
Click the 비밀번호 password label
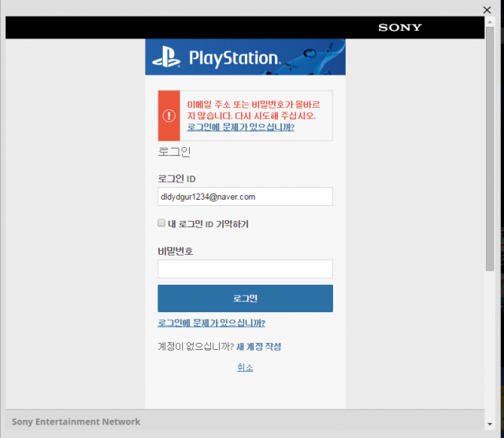[175, 252]
